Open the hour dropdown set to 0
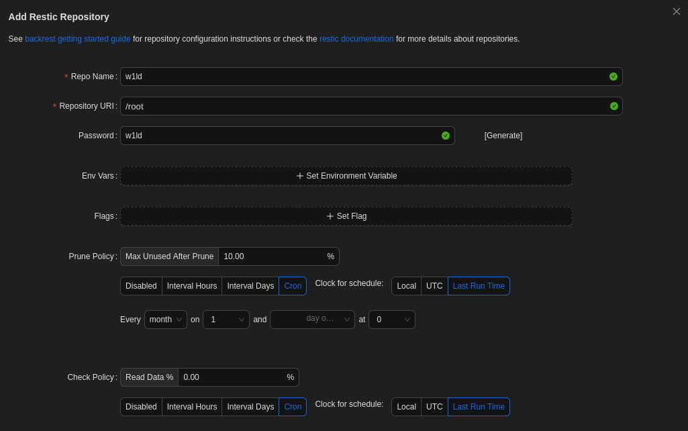The width and height of the screenshot is (688, 431). (391, 320)
